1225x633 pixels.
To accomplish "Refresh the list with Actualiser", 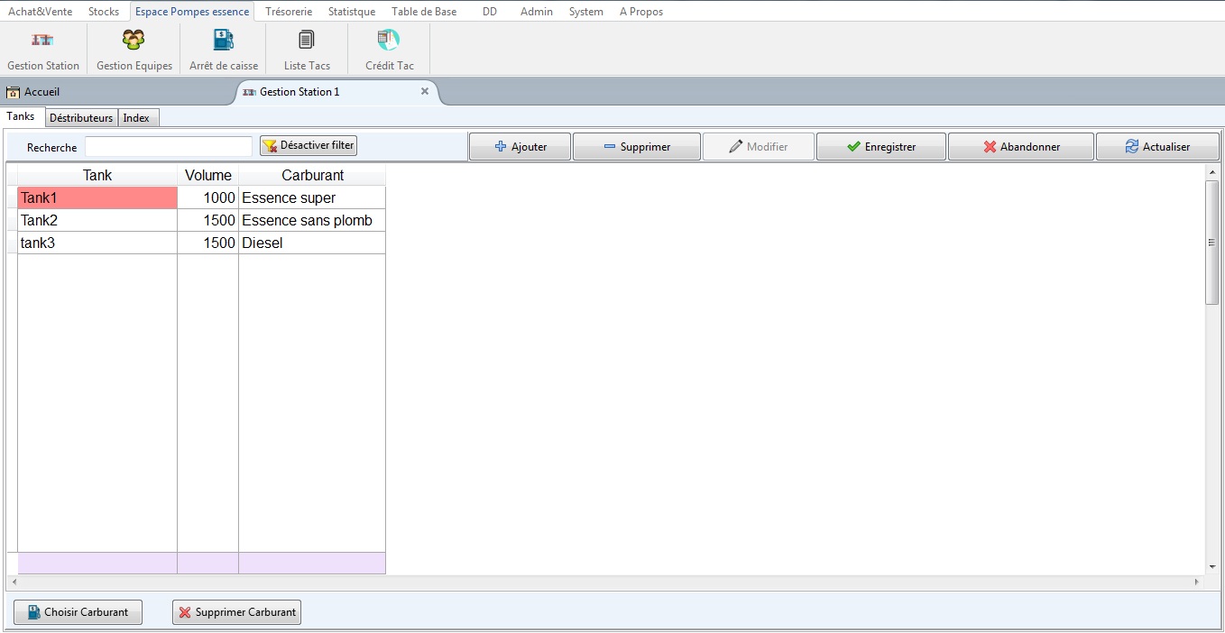I will (1157, 147).
